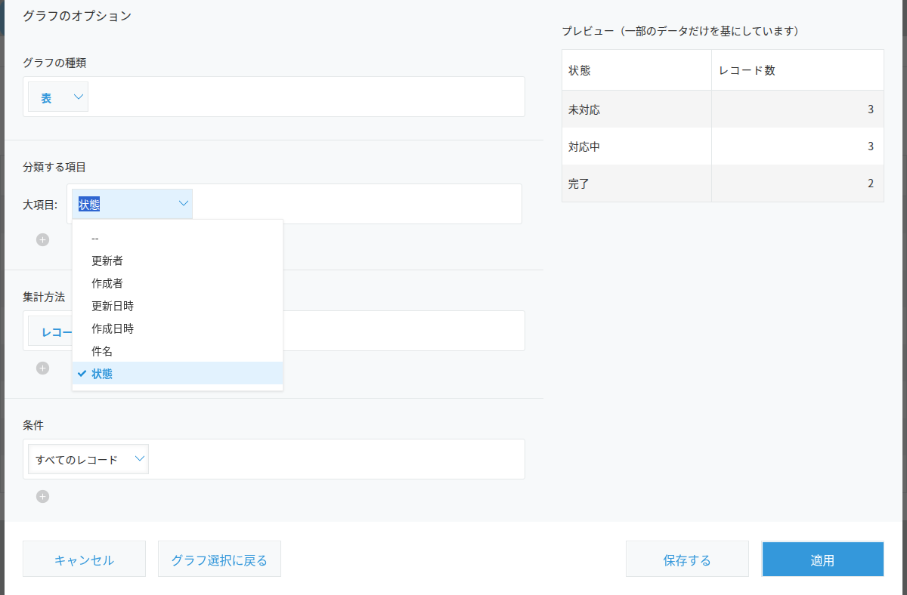907x595 pixels.
Task: Collapse the 大項目 dropdown showing 状態
Action: coord(132,204)
